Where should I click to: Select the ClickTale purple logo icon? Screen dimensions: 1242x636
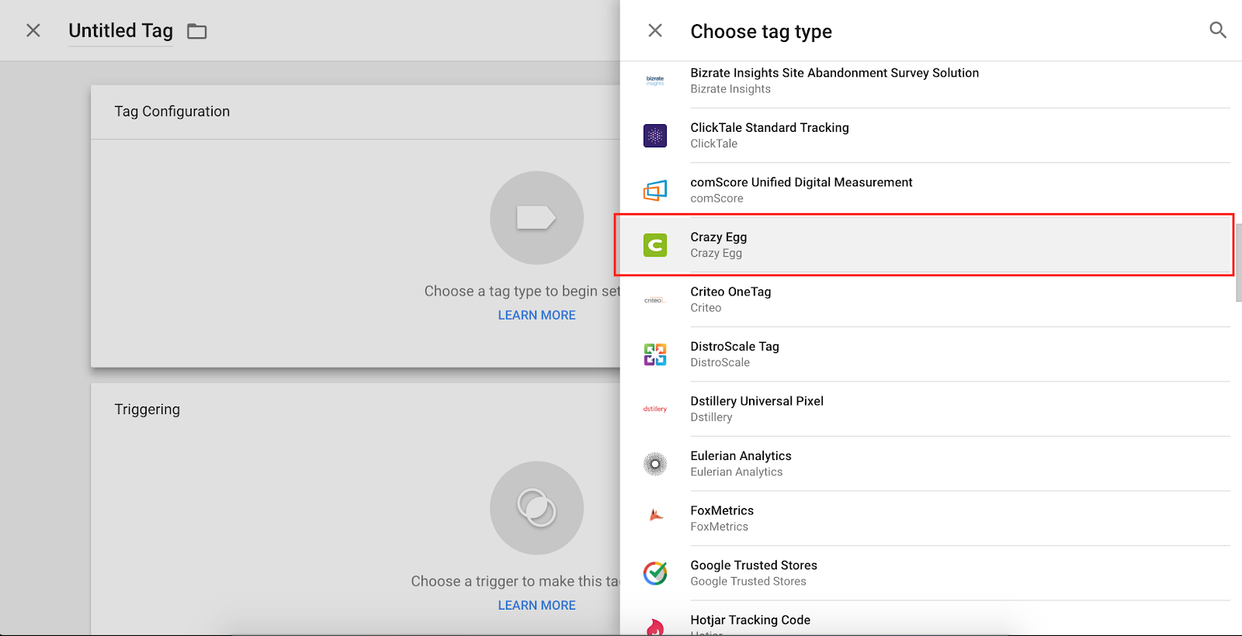[x=655, y=136]
